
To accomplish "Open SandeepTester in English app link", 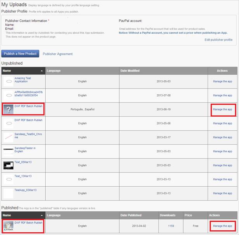I will 25,150.
